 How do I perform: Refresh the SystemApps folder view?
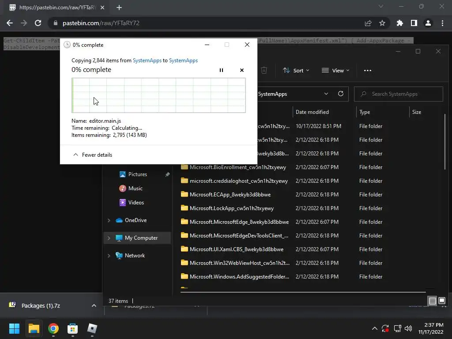(341, 94)
